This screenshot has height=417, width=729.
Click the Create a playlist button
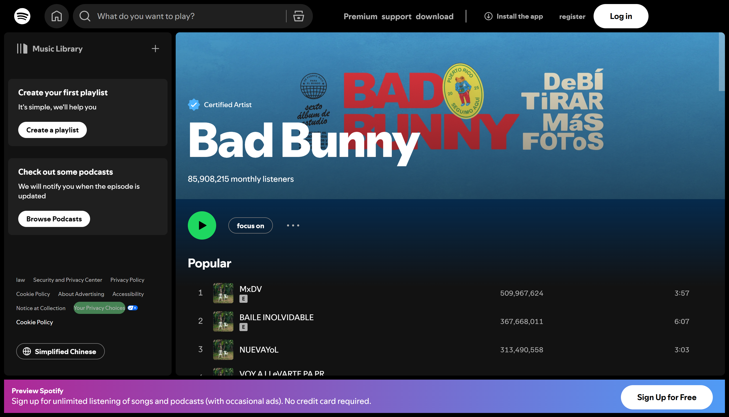[x=52, y=130]
